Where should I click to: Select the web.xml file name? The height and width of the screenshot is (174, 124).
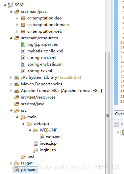tap(54, 137)
